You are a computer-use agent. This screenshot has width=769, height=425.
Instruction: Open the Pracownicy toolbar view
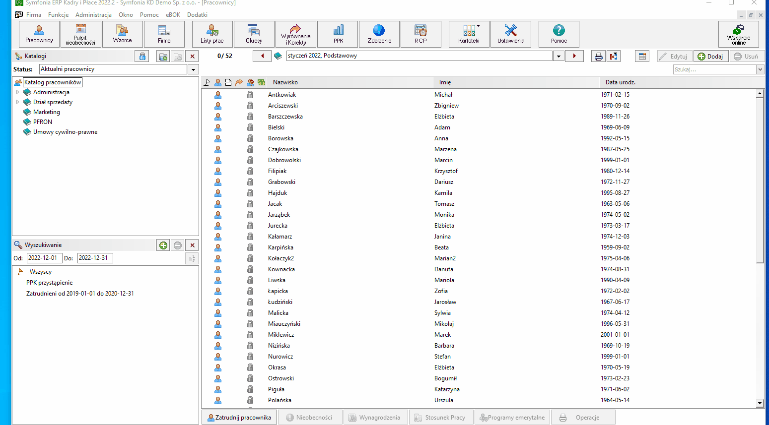pos(39,34)
